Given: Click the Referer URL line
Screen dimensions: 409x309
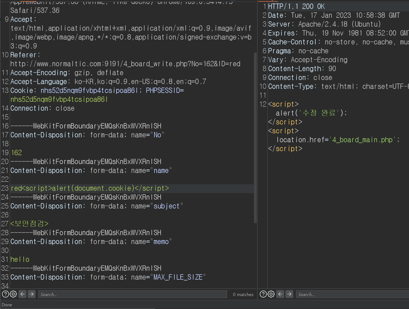Looking at the screenshot, I should point(125,64).
